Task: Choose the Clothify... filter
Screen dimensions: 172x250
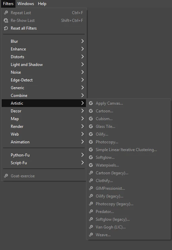Action: pyautogui.click(x=128, y=180)
